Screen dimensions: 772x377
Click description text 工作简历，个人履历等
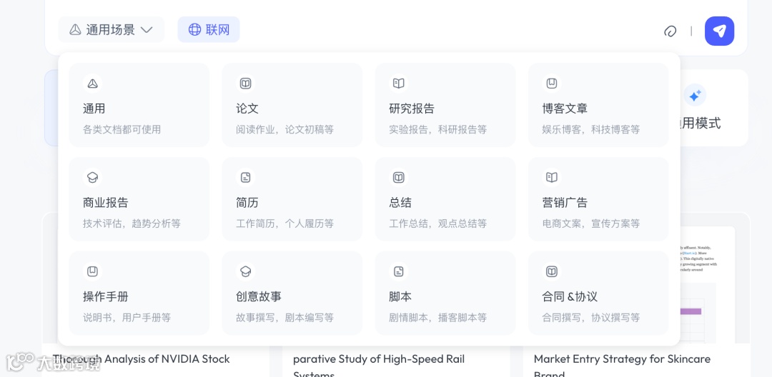(284, 223)
